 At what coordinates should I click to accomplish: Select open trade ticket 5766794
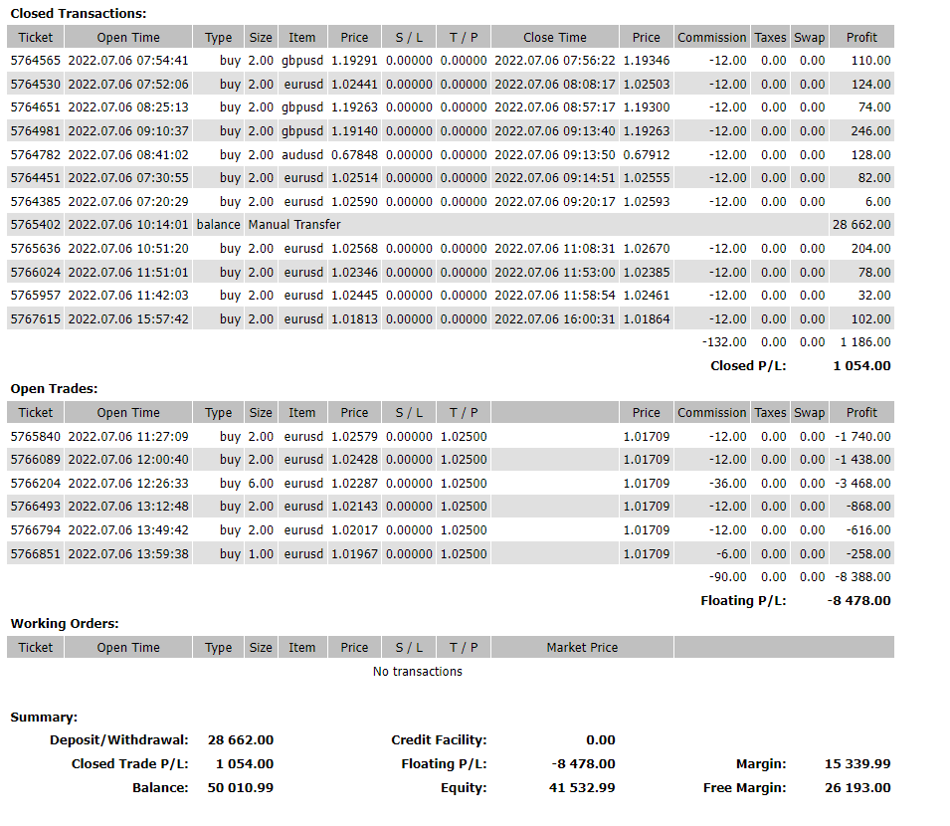(x=36, y=530)
